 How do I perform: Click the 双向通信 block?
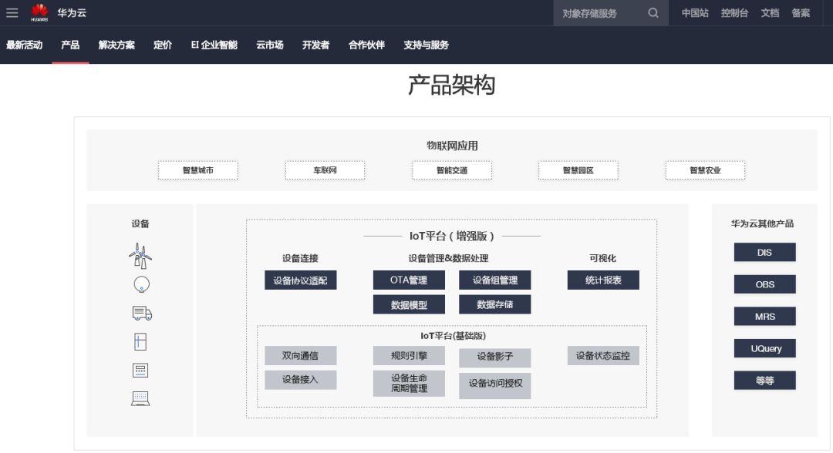301,355
